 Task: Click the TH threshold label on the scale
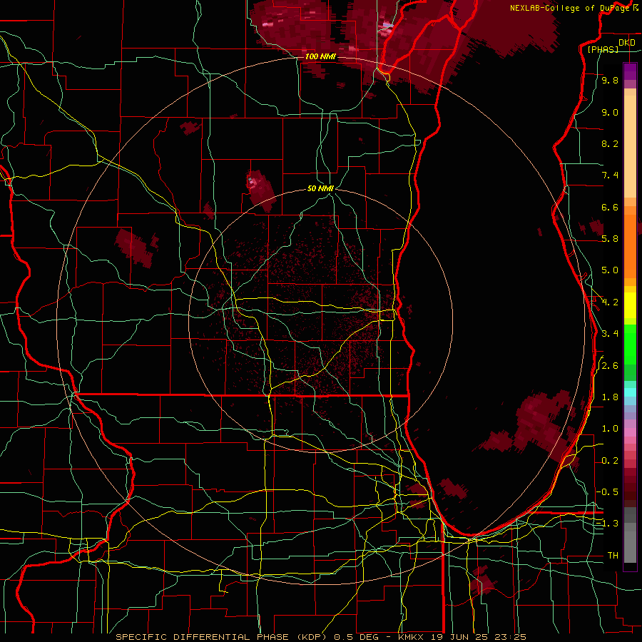613,556
